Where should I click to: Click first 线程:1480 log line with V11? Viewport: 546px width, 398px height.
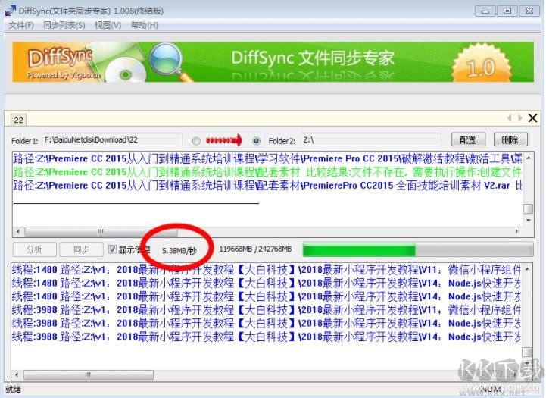click(266, 269)
